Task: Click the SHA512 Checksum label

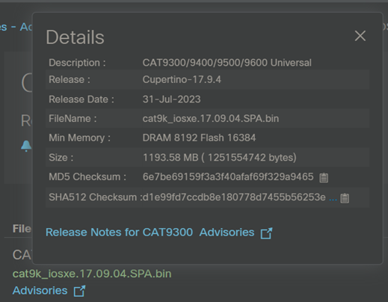Action: [96, 197]
